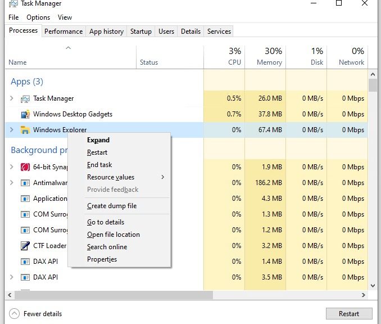The image size is (381, 324).
Task: Open Resource values submenu arrow
Action: [163, 177]
